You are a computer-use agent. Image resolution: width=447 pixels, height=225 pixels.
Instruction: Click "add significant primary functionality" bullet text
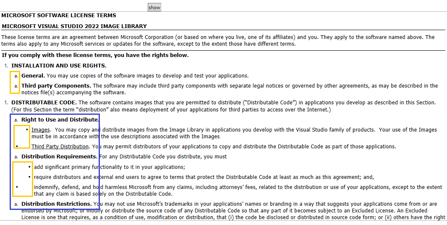pos(110,167)
